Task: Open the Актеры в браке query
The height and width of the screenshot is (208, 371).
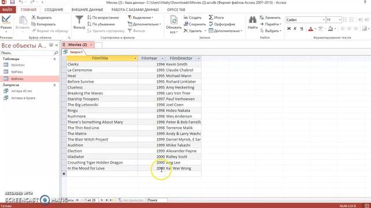Action: [x=23, y=98]
